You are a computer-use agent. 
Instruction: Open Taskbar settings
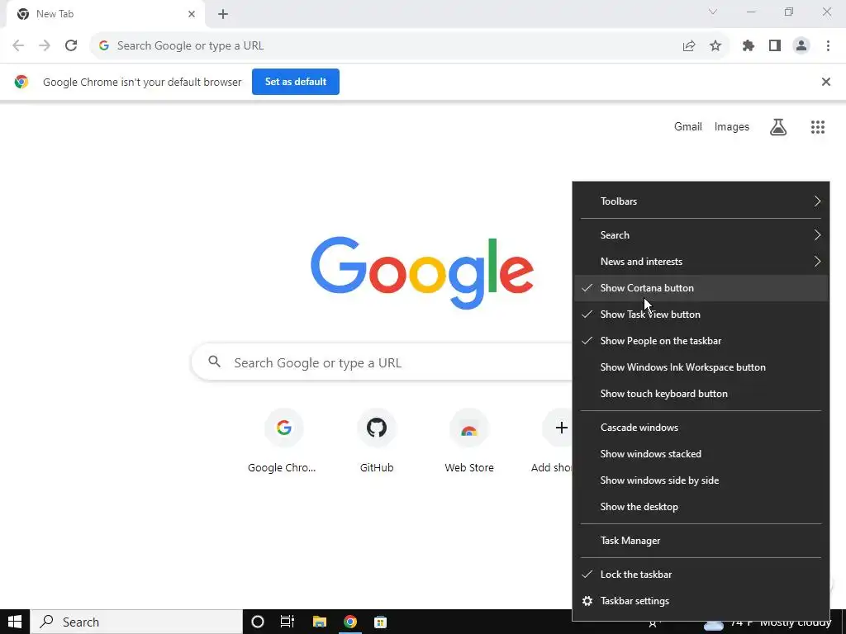point(701,601)
